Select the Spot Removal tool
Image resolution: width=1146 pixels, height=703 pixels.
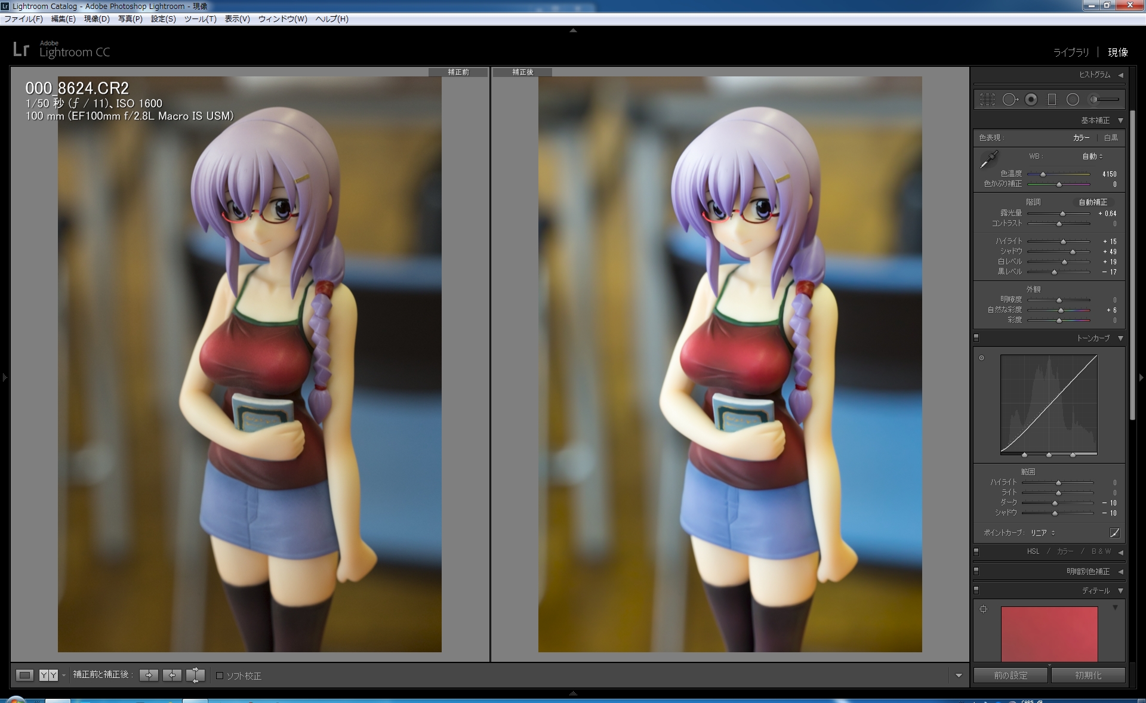click(1009, 100)
